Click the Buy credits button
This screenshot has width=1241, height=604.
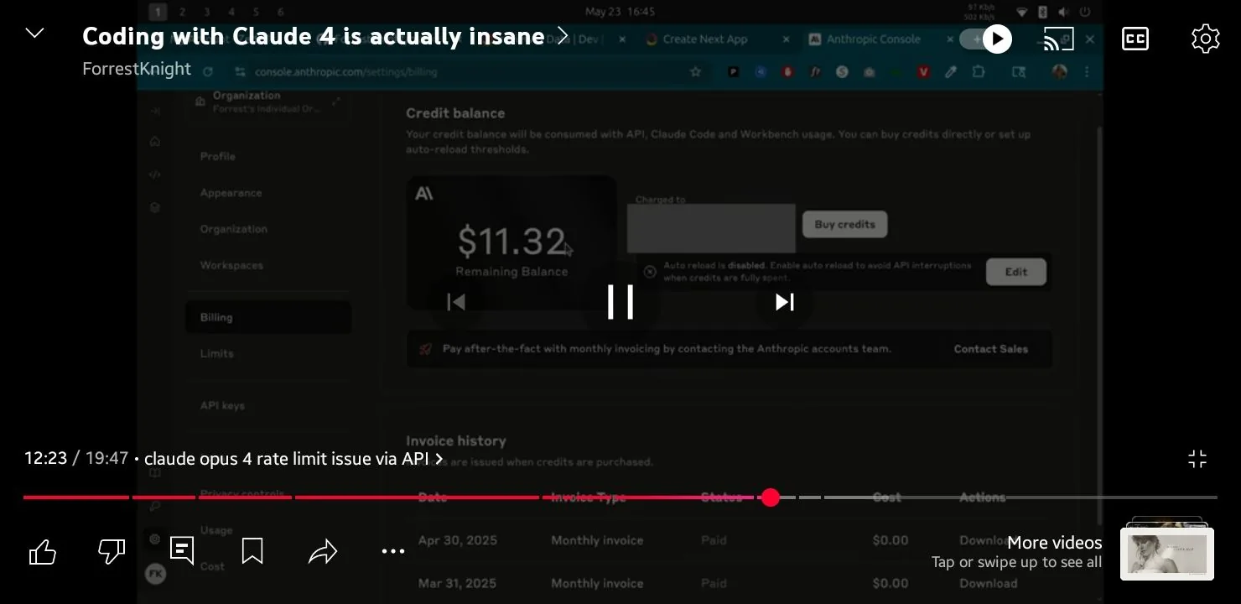(844, 224)
